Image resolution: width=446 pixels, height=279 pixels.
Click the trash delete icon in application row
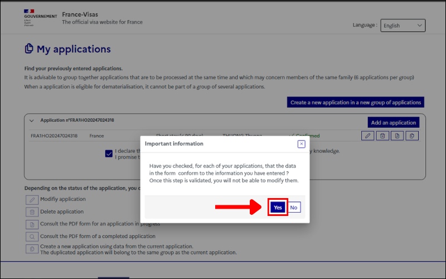(x=382, y=136)
